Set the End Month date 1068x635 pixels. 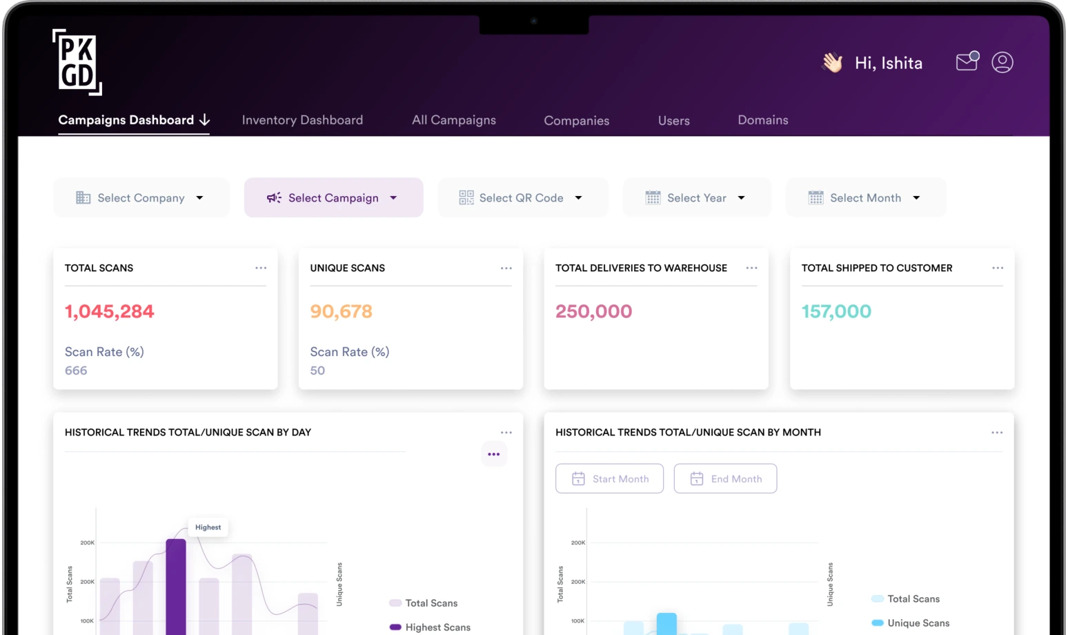pyautogui.click(x=725, y=479)
